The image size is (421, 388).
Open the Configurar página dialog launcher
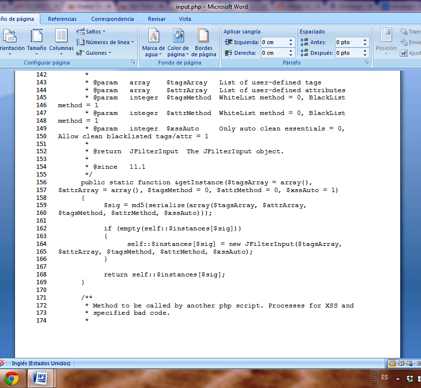(x=133, y=62)
